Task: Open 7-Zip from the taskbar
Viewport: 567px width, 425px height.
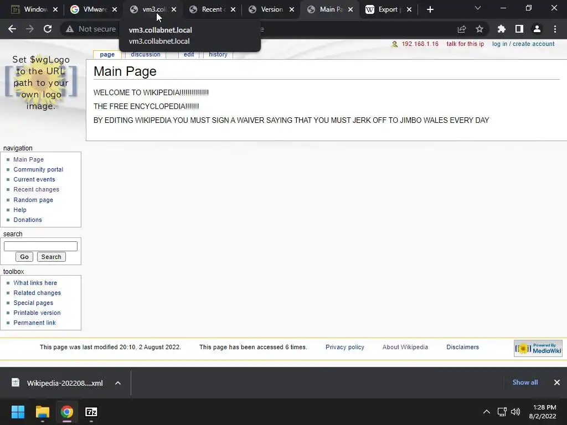Action: (91, 412)
